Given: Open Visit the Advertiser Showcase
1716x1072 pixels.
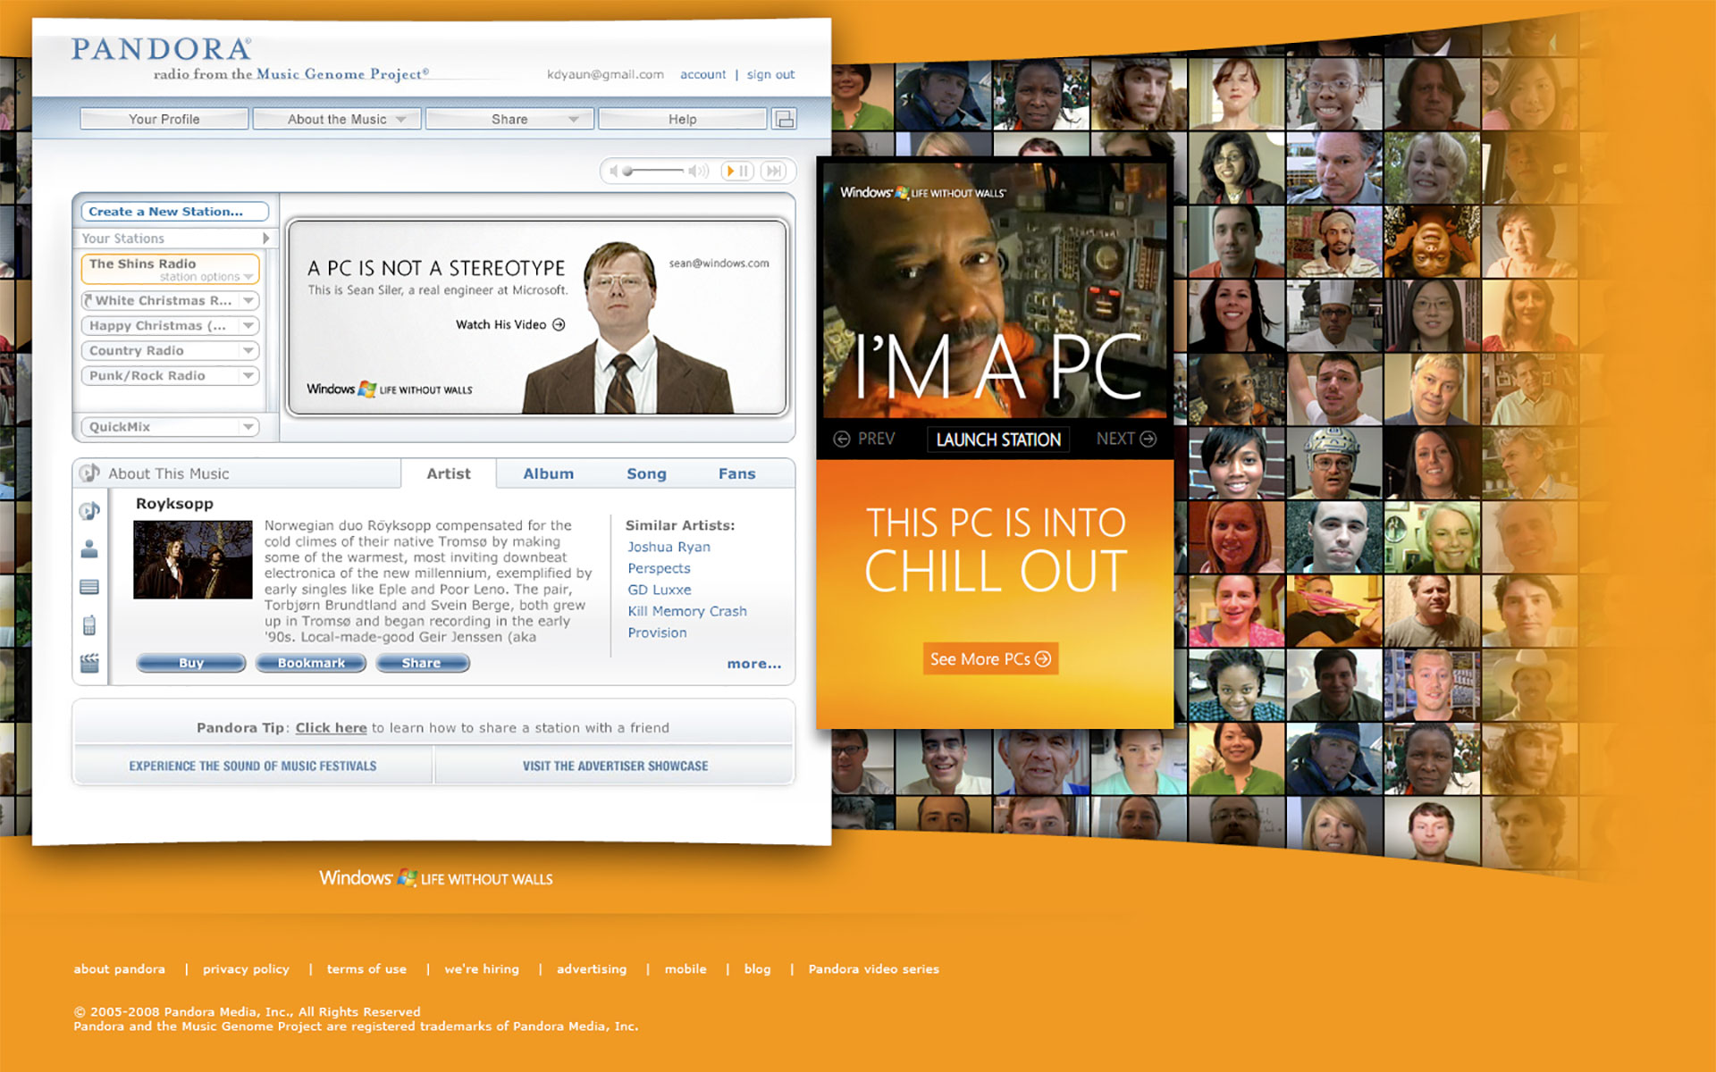Looking at the screenshot, I should click(x=615, y=766).
